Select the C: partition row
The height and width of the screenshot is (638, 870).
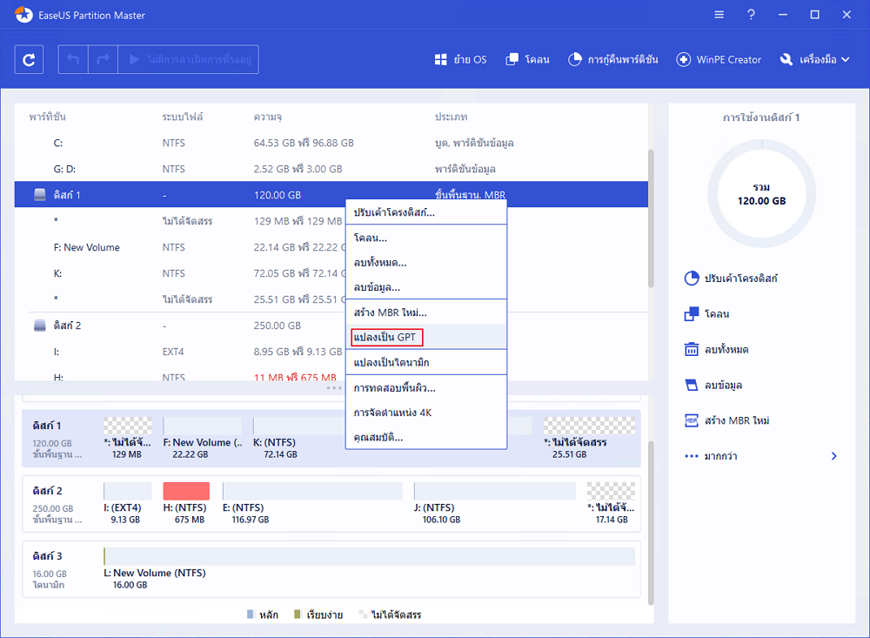tap(331, 143)
